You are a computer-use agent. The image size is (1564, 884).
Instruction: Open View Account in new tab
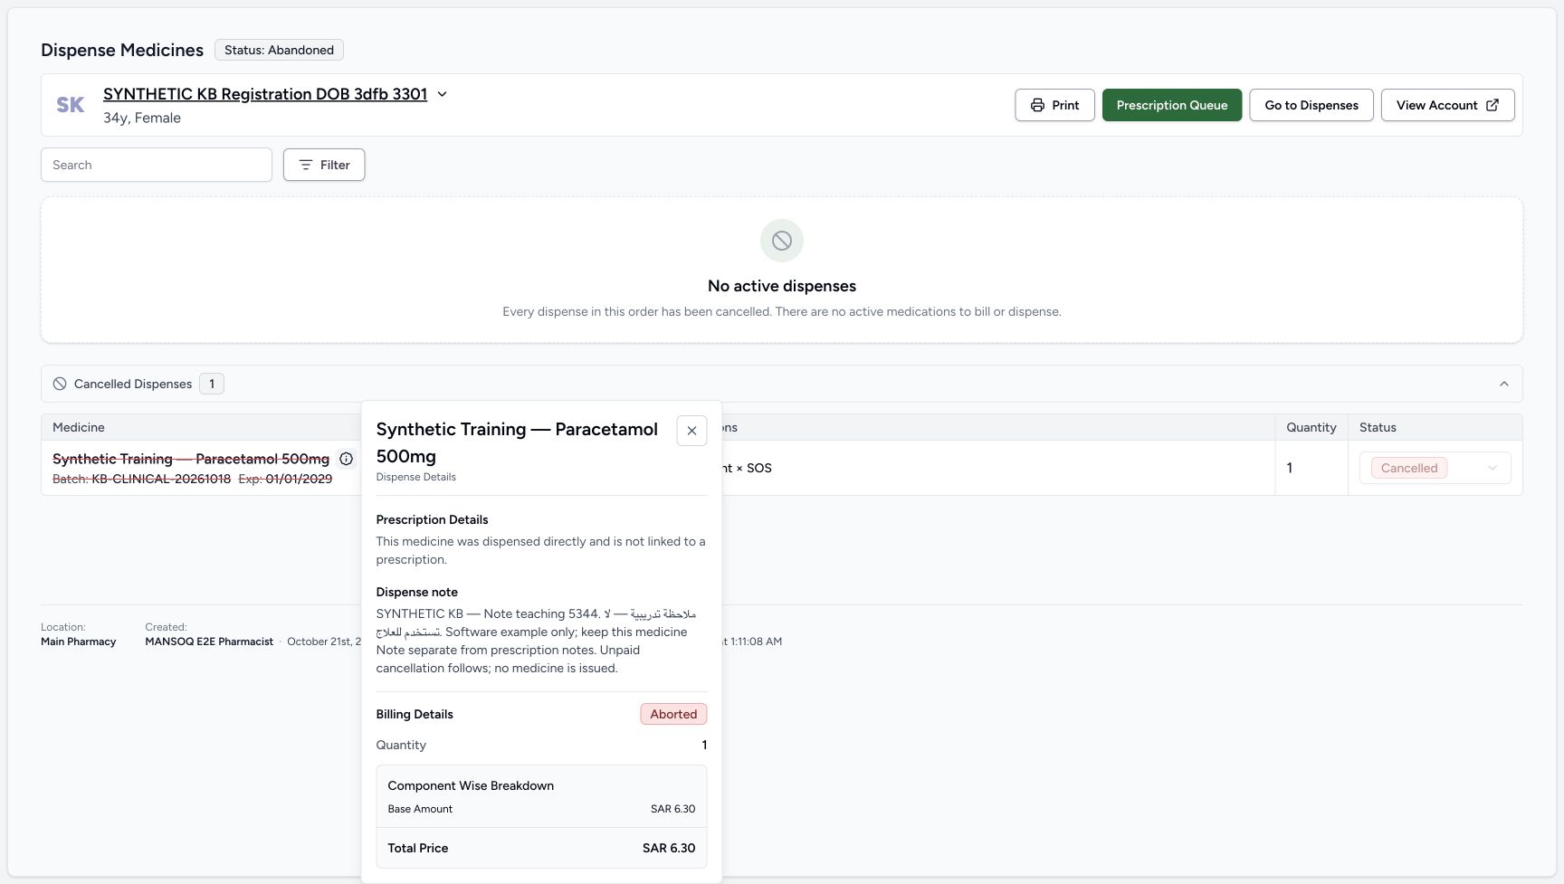1447,105
